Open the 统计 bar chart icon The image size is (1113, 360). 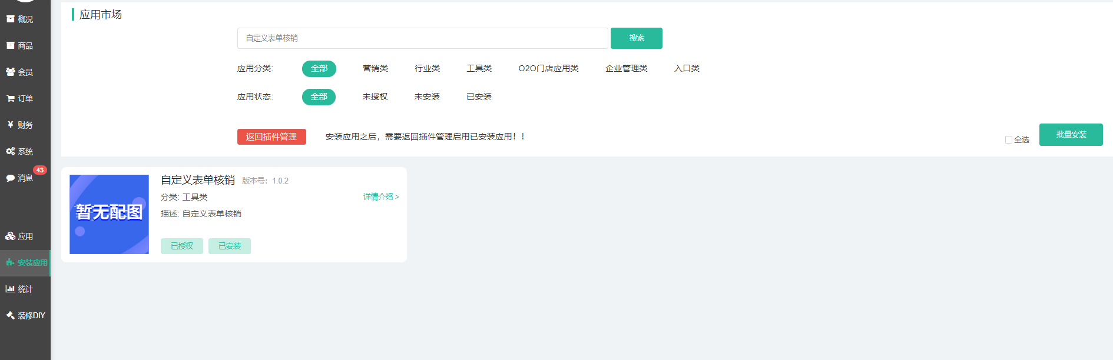(x=11, y=289)
